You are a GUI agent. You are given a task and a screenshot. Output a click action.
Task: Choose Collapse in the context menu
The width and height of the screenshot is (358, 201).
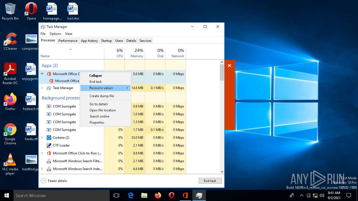105,76
